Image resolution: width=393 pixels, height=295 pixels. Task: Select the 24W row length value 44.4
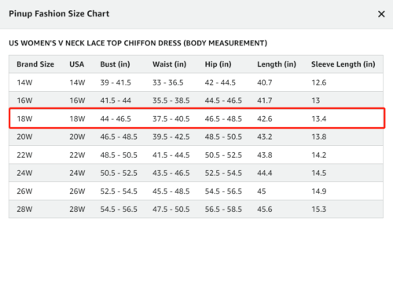tap(265, 173)
